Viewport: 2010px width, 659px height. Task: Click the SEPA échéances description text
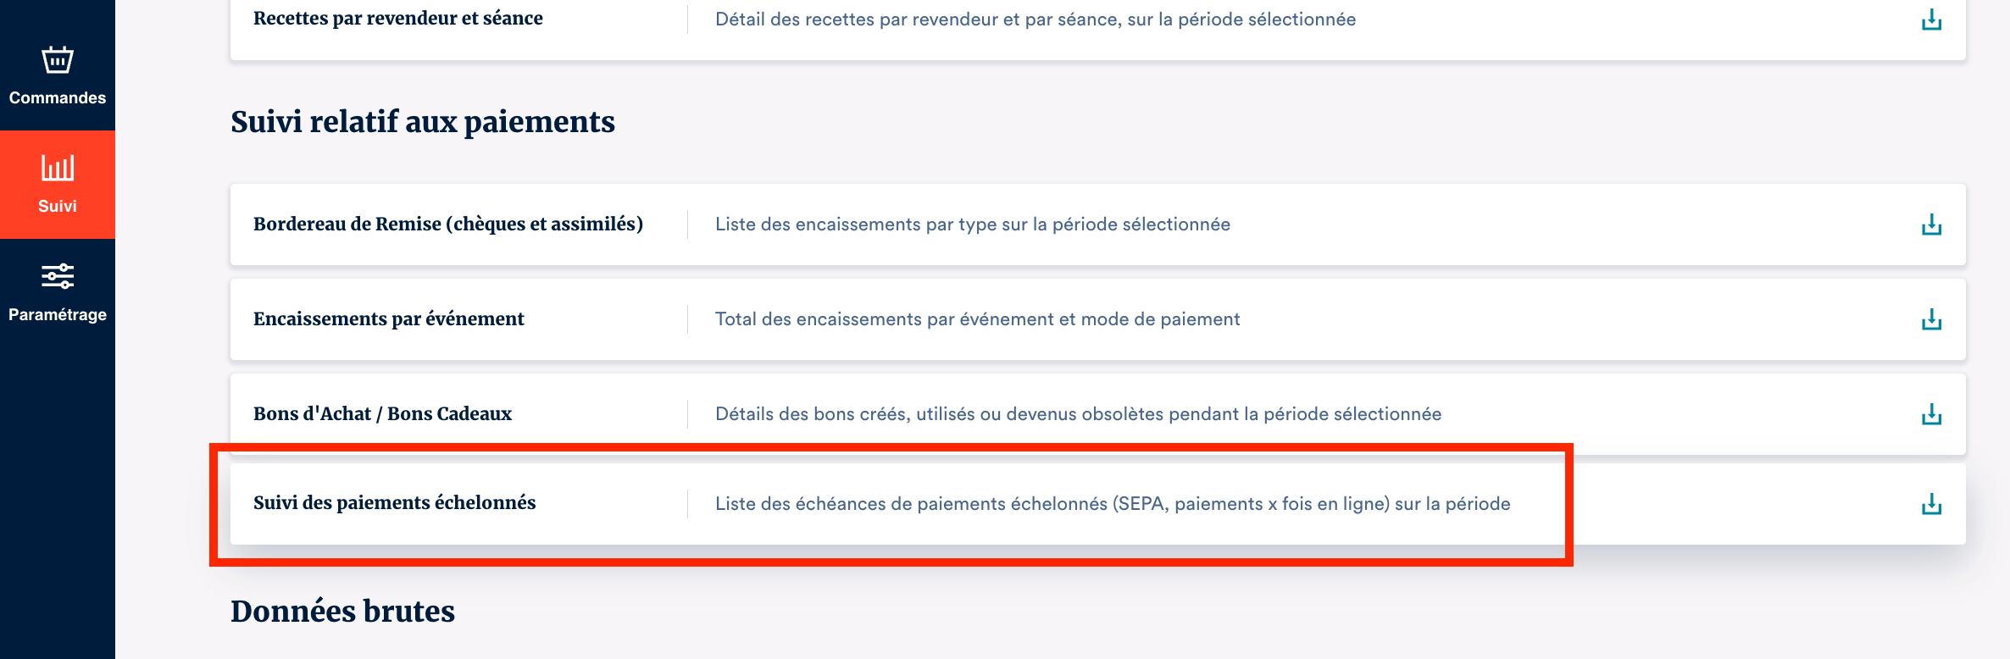(1112, 504)
